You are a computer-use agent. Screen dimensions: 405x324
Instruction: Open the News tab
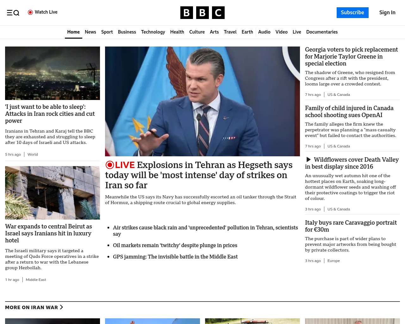[x=90, y=32]
